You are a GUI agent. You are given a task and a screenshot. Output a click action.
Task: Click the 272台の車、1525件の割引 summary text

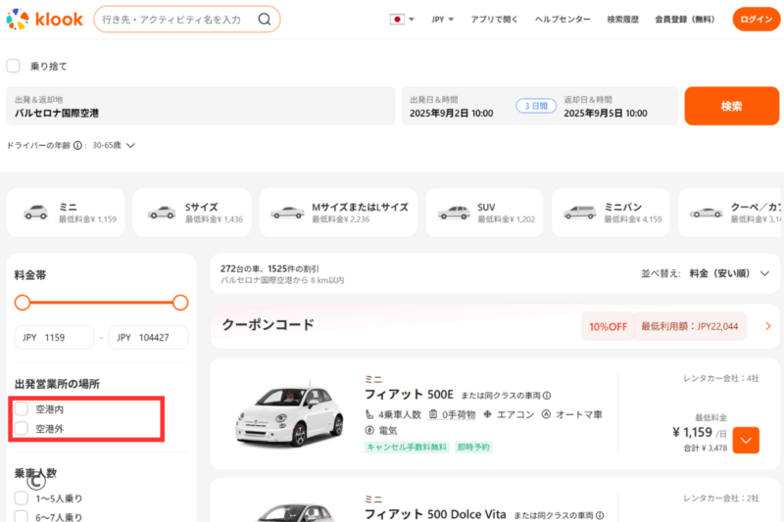pyautogui.click(x=269, y=268)
